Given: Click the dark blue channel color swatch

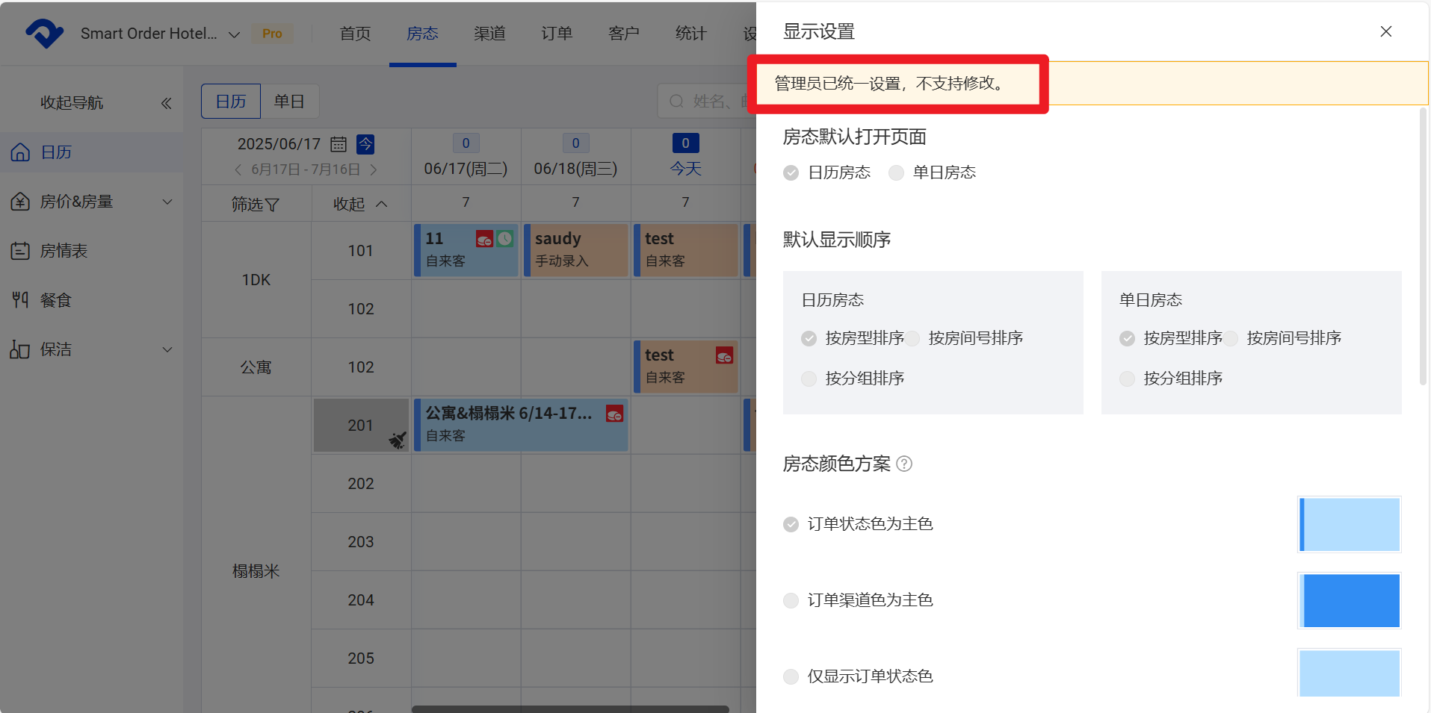Looking at the screenshot, I should tap(1350, 600).
